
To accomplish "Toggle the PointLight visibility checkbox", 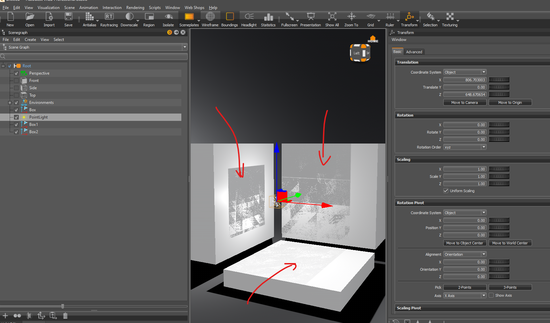I will point(16,117).
